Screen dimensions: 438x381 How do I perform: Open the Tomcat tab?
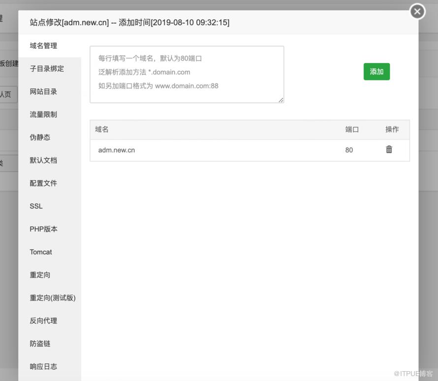(x=49, y=252)
